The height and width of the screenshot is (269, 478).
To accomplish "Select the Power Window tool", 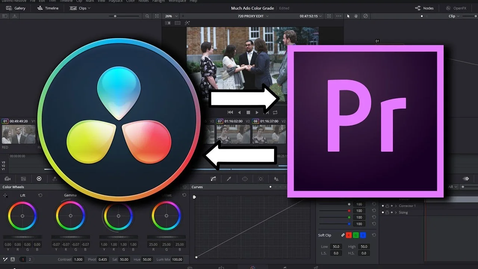I will click(245, 179).
